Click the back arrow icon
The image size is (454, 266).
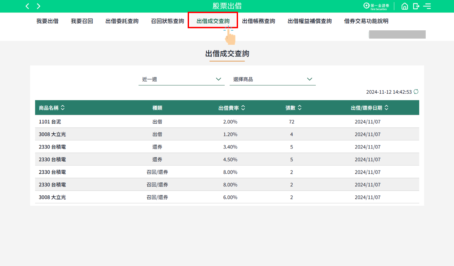tap(27, 6)
